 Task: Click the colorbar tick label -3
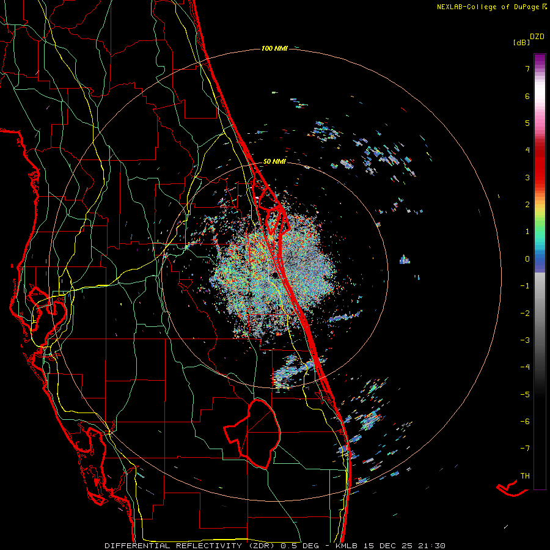(525, 340)
